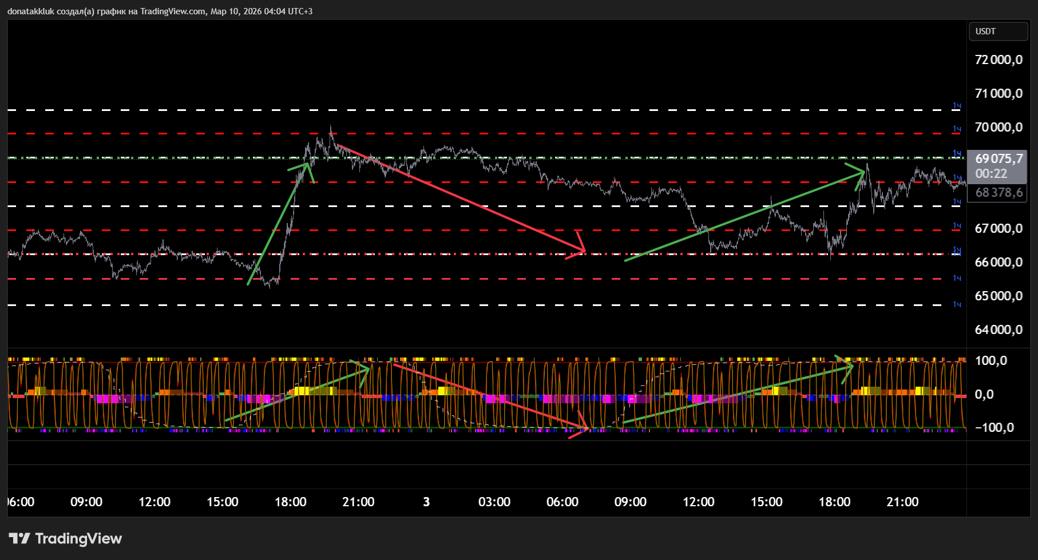1038x560 pixels.
Task: Open the USDT currency selector
Action: coord(997,31)
